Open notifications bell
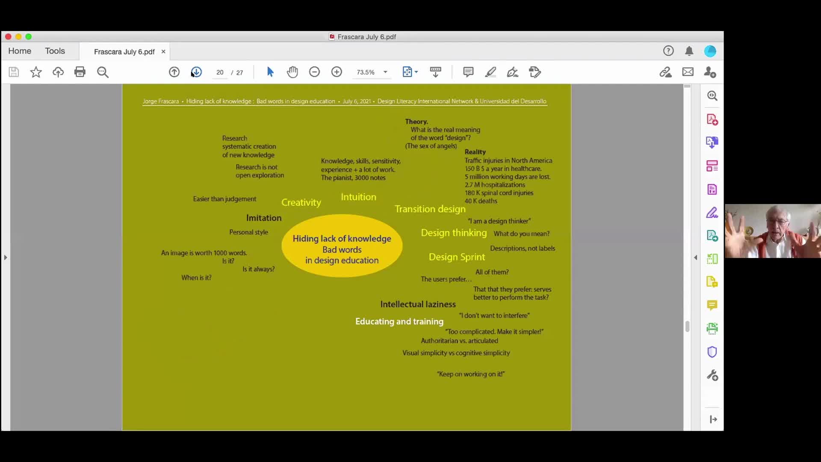 (689, 51)
